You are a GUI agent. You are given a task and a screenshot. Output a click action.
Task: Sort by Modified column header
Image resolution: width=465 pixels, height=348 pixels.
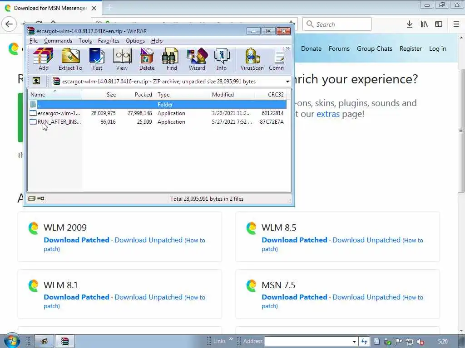(232, 94)
